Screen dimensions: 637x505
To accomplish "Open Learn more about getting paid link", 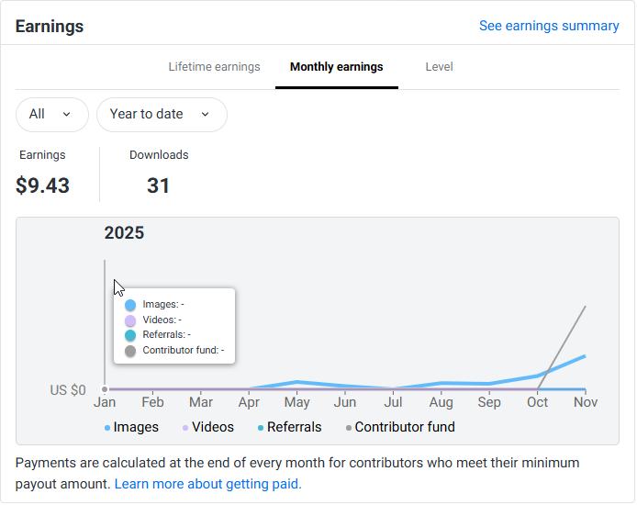I will (207, 484).
